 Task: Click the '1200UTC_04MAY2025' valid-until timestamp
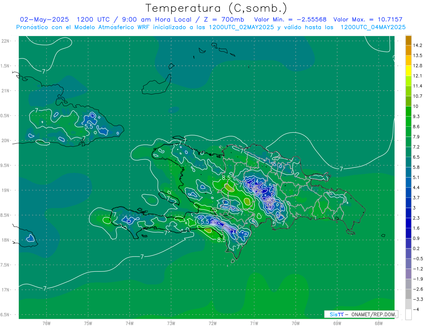point(373,27)
